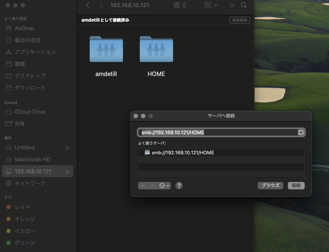Open the ellipsis action menu for servers
This screenshot has width=329, height=252.
(164, 186)
